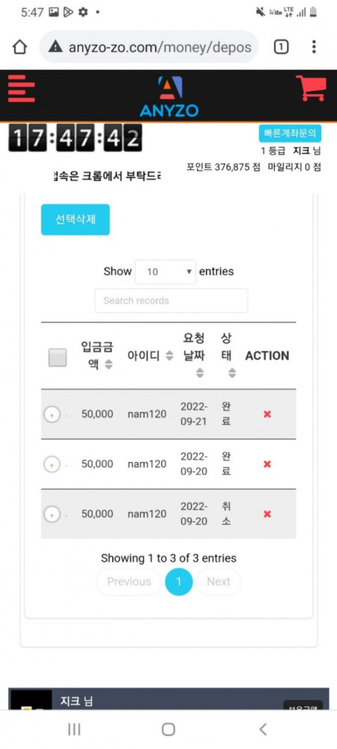Screen dimensions: 337x749
Task: Click the 선택삭제 button
Action: pos(76,220)
